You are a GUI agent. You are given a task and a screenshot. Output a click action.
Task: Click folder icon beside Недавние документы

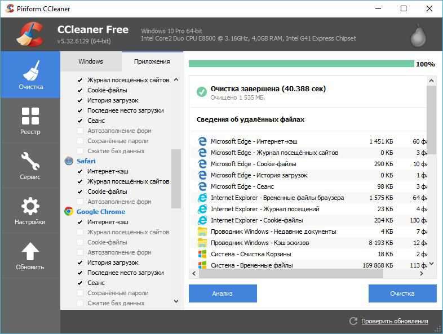[202, 231]
